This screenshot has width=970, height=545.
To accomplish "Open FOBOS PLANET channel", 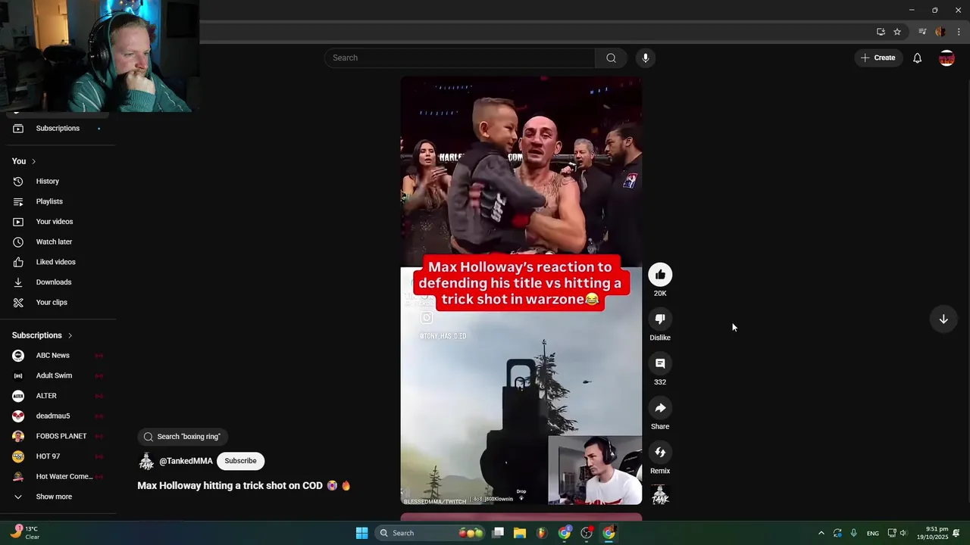I will (x=58, y=436).
